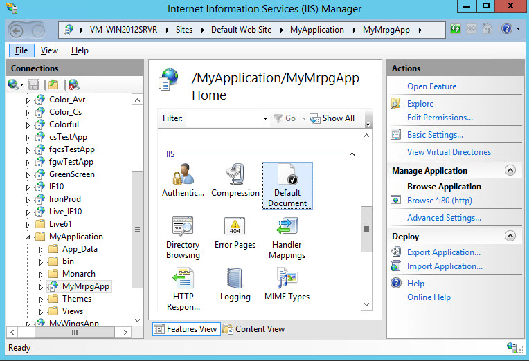Open the File menu

pos(21,50)
